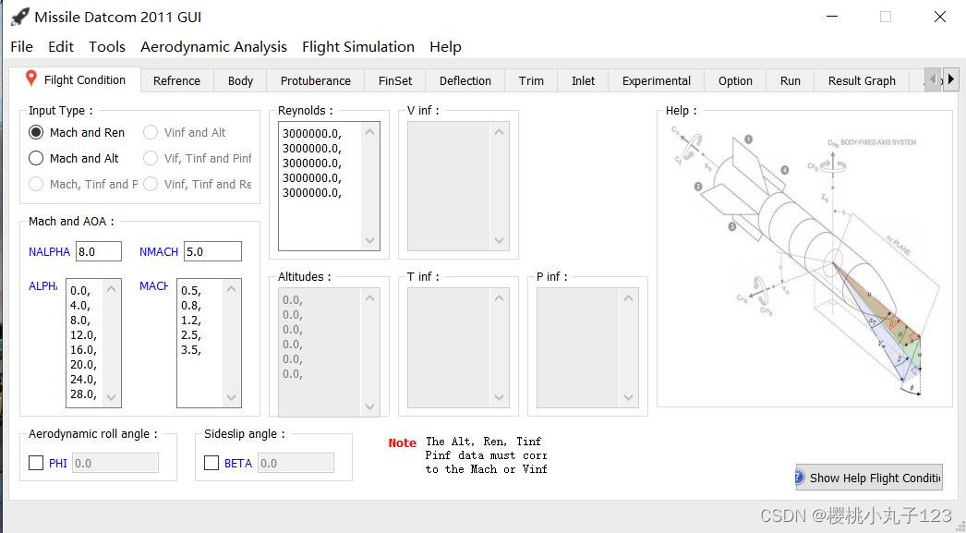Click the PHI value field
The height and width of the screenshot is (533, 966).
[115, 463]
